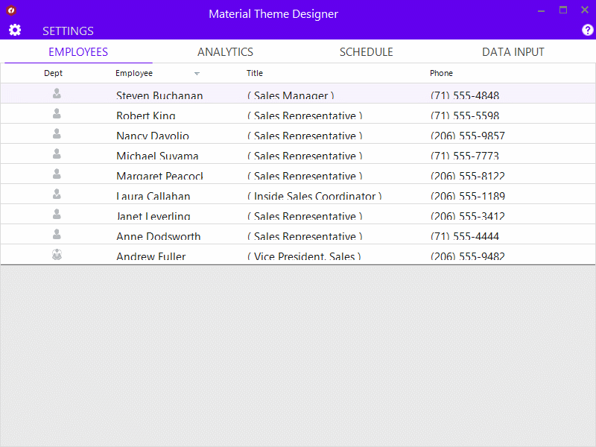Click the person icon next to Anne Dodsworth
596x447 pixels.
[56, 234]
